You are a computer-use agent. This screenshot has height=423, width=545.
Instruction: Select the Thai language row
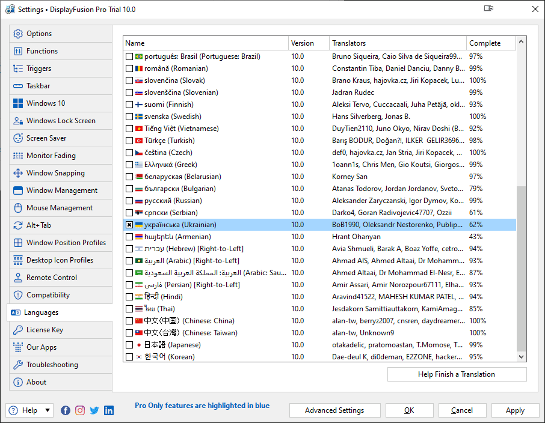click(x=320, y=309)
